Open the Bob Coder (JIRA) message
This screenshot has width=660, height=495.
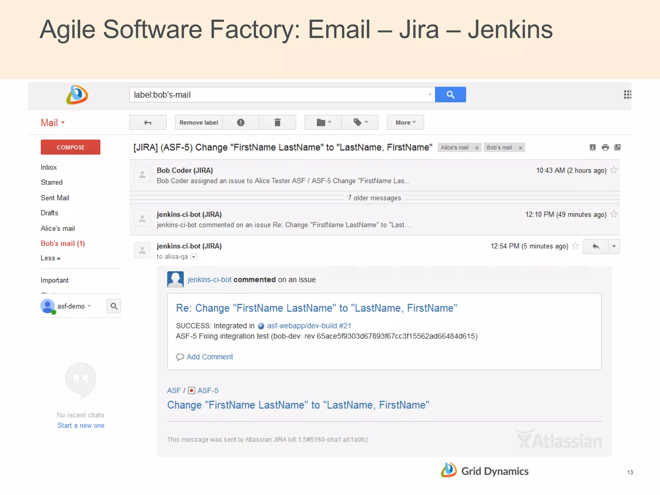pyautogui.click(x=374, y=175)
